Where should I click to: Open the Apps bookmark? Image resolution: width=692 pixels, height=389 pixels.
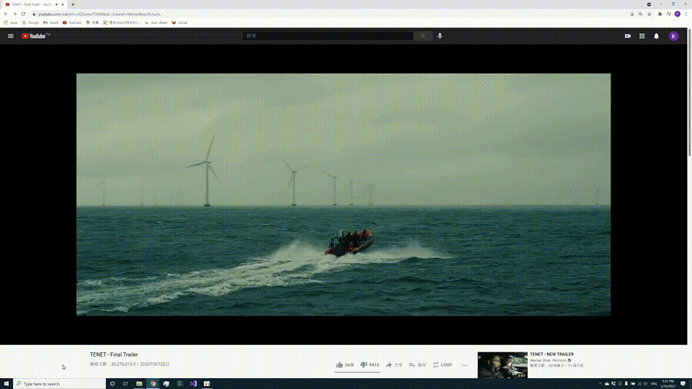pyautogui.click(x=11, y=22)
